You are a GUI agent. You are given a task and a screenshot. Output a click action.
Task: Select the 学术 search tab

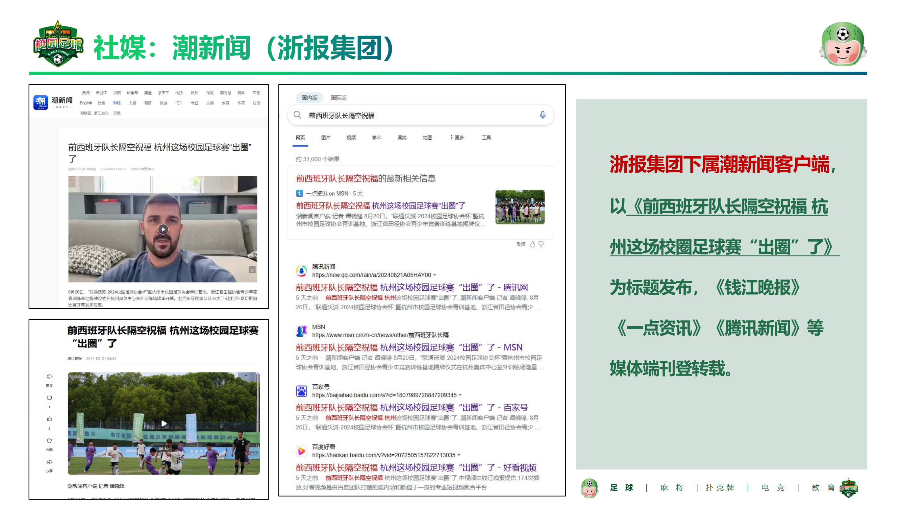(377, 138)
